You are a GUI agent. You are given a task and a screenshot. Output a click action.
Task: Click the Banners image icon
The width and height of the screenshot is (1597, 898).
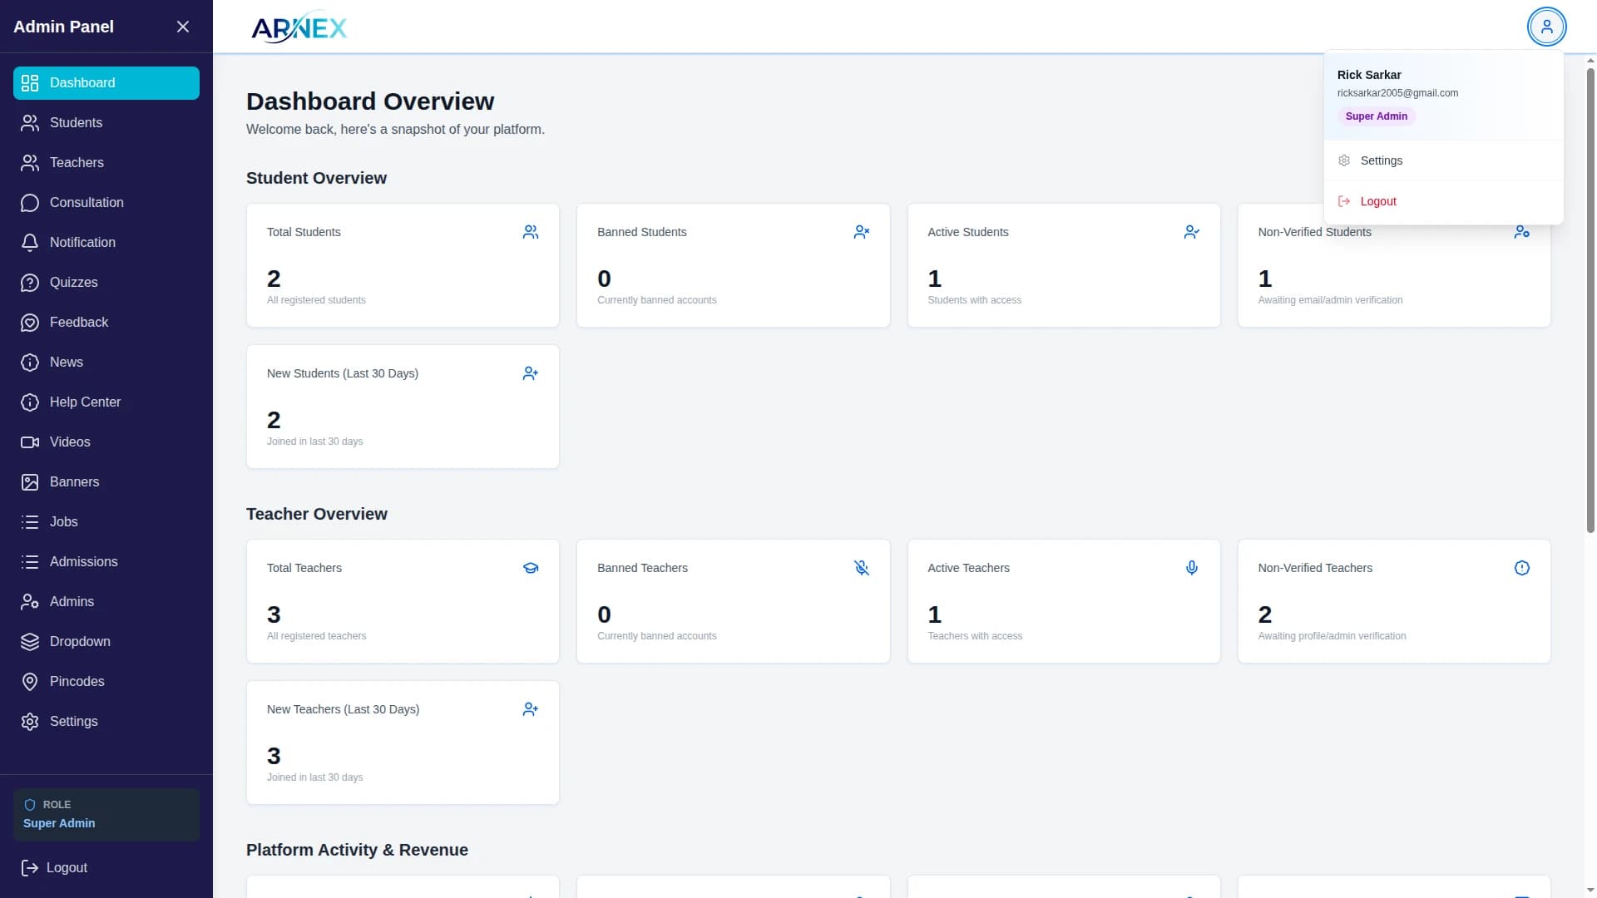click(30, 482)
